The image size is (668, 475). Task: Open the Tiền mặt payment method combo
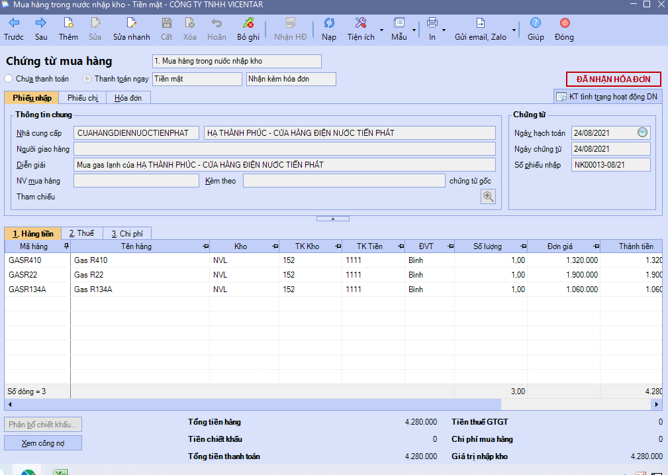tap(197, 79)
